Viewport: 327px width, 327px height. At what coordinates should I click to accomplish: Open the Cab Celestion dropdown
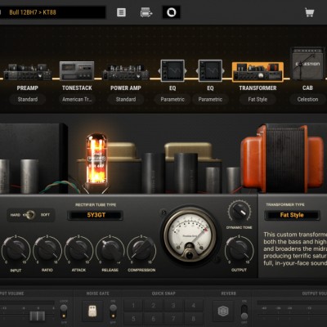307,99
